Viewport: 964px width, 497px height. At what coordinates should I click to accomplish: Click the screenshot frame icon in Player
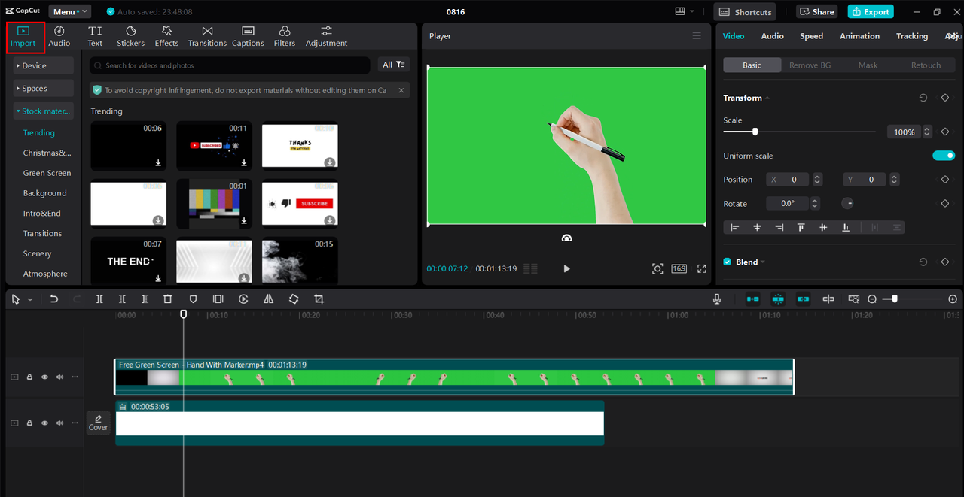[x=657, y=268]
